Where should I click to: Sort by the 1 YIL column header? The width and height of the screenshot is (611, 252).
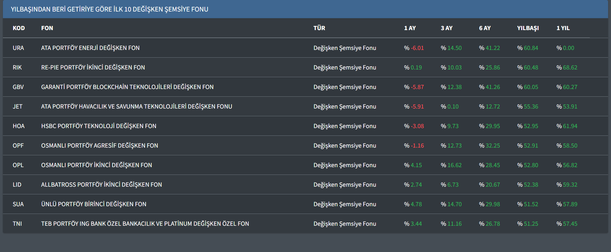pyautogui.click(x=563, y=28)
